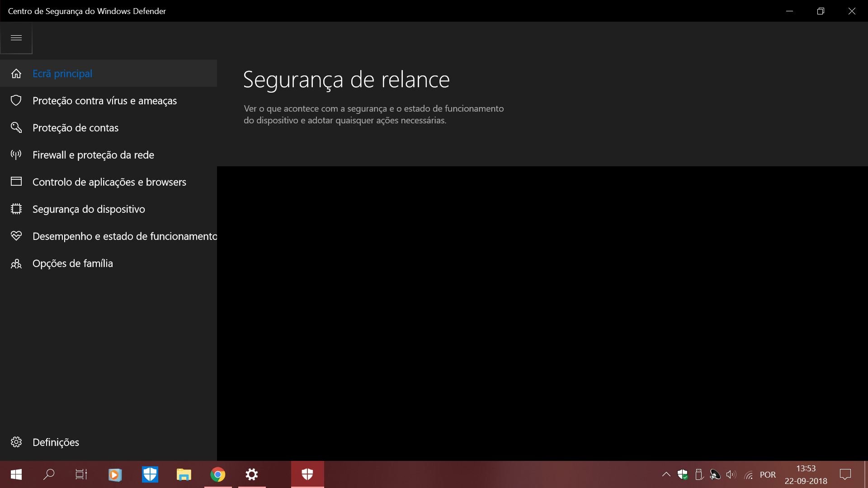Minimize the Windows Defender window
The height and width of the screenshot is (488, 868).
pyautogui.click(x=790, y=11)
